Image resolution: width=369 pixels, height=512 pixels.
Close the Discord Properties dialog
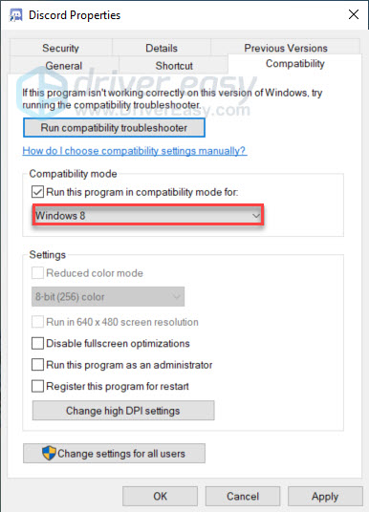point(354,14)
